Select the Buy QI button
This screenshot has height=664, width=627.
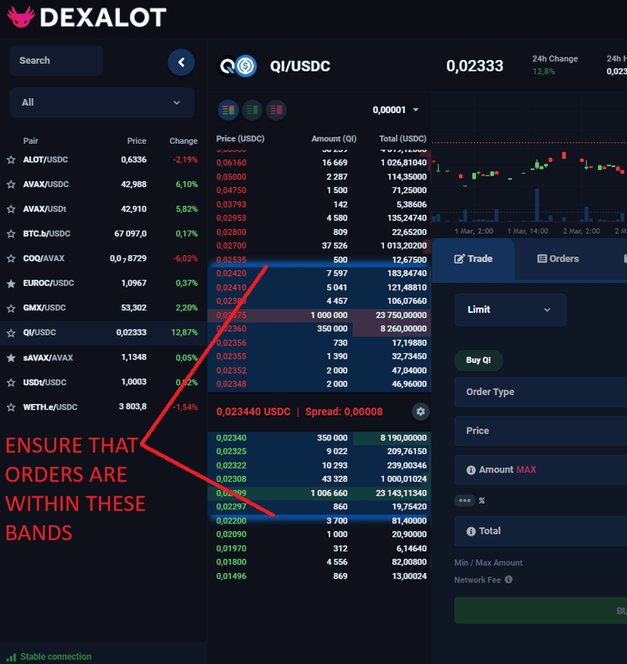pyautogui.click(x=478, y=360)
